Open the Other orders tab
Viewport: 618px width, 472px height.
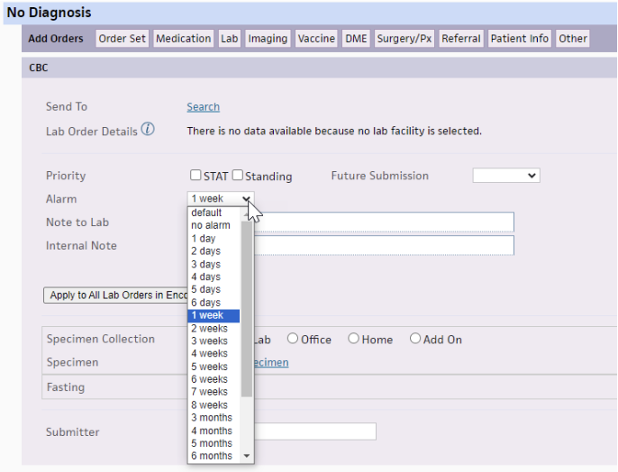[x=573, y=39]
